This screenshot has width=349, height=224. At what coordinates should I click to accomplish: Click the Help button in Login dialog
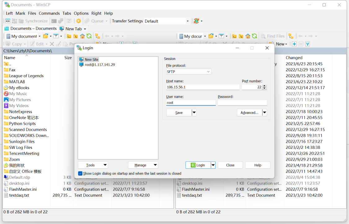point(258,165)
